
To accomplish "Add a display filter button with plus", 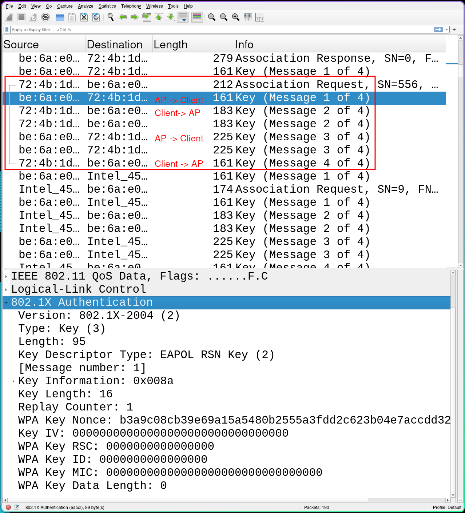I will [x=454, y=29].
